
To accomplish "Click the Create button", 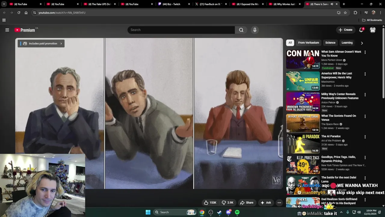I will click(x=345, y=30).
